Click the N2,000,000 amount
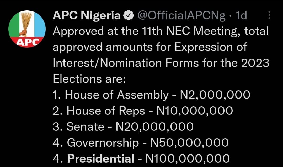This screenshot has width=283, height=167. pos(215,95)
